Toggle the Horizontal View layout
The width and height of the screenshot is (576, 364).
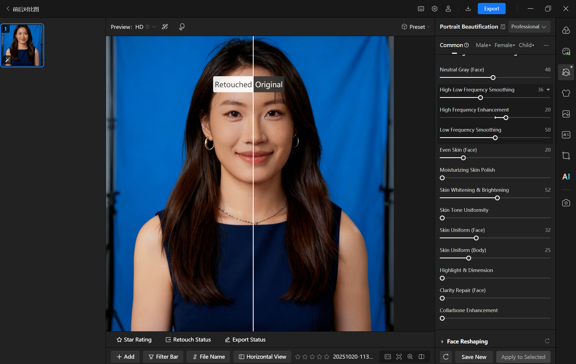pos(262,357)
